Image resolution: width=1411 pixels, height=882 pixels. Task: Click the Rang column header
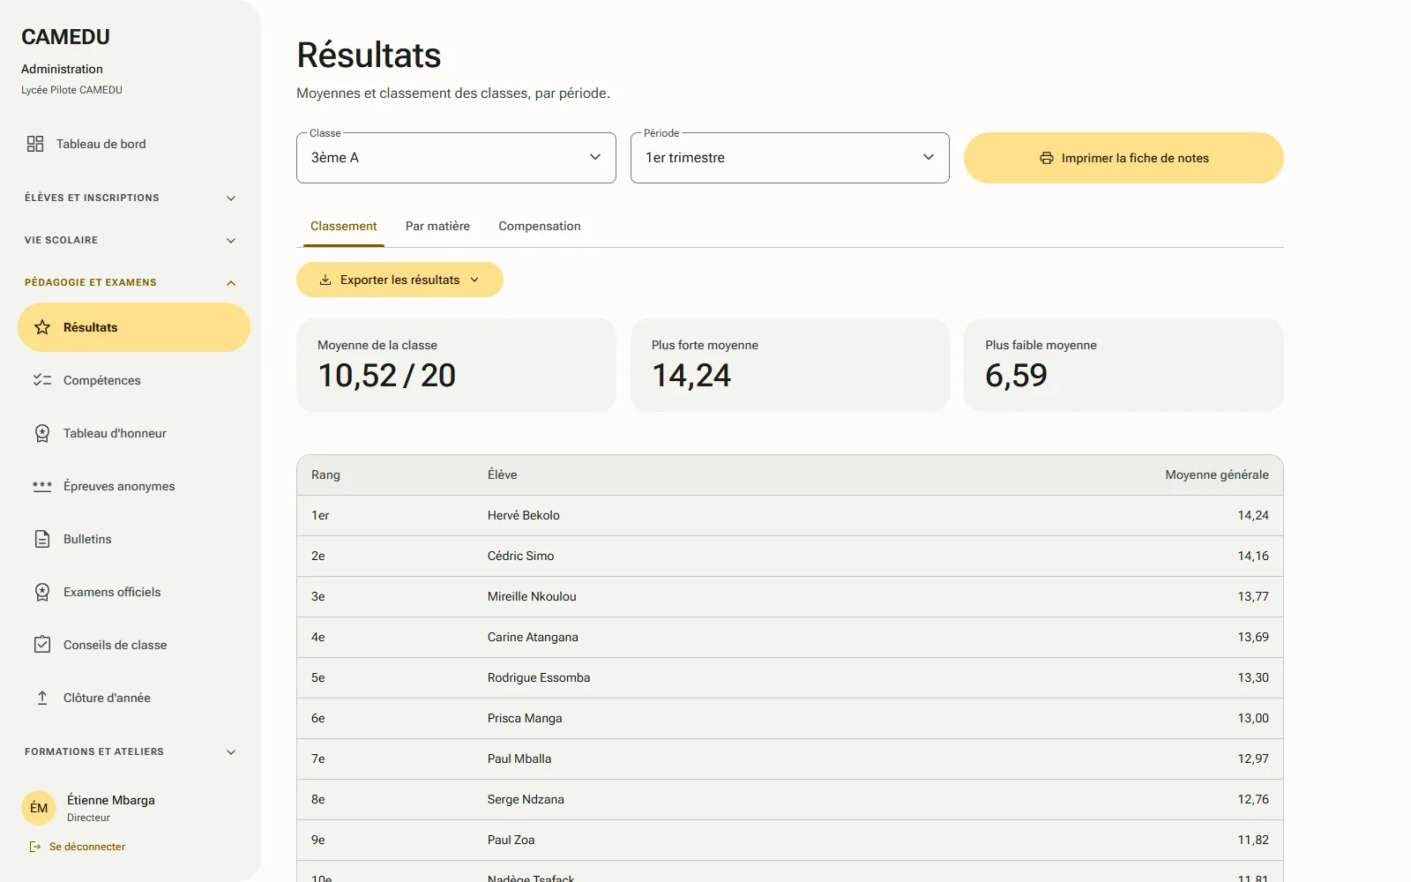pyautogui.click(x=325, y=475)
